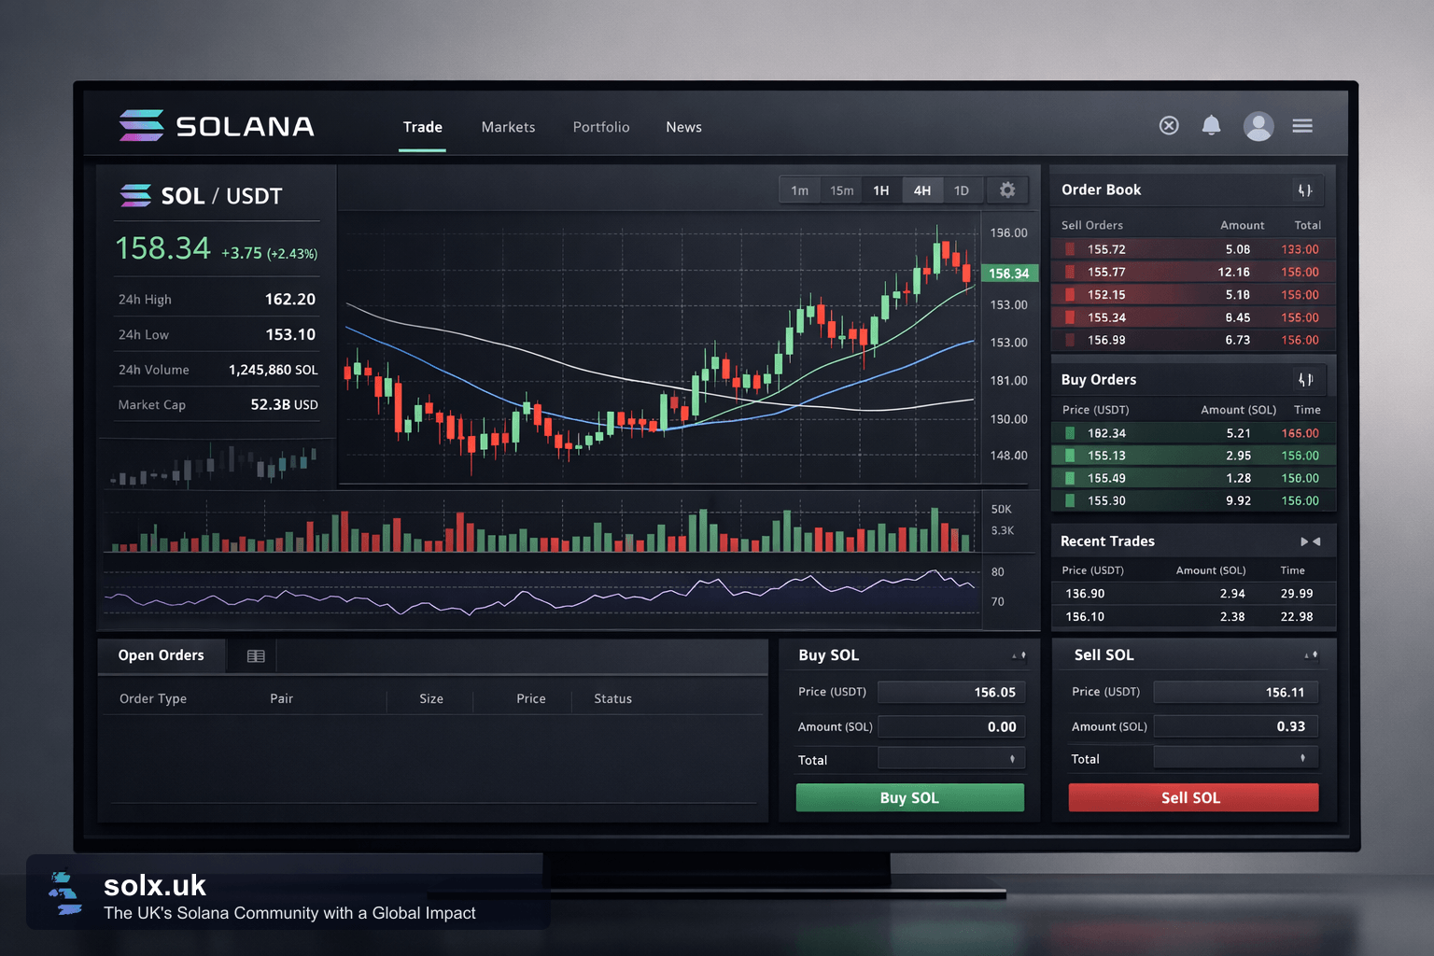Screen dimensions: 1434x956
Task: Expand the Buy SOL order type selector
Action: (1019, 655)
